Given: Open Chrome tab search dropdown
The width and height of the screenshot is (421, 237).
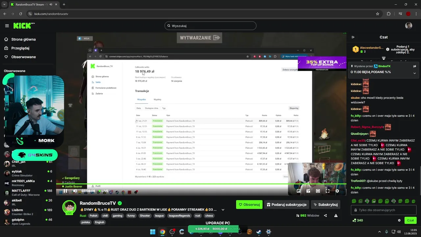Looking at the screenshot, I should tap(4, 4).
